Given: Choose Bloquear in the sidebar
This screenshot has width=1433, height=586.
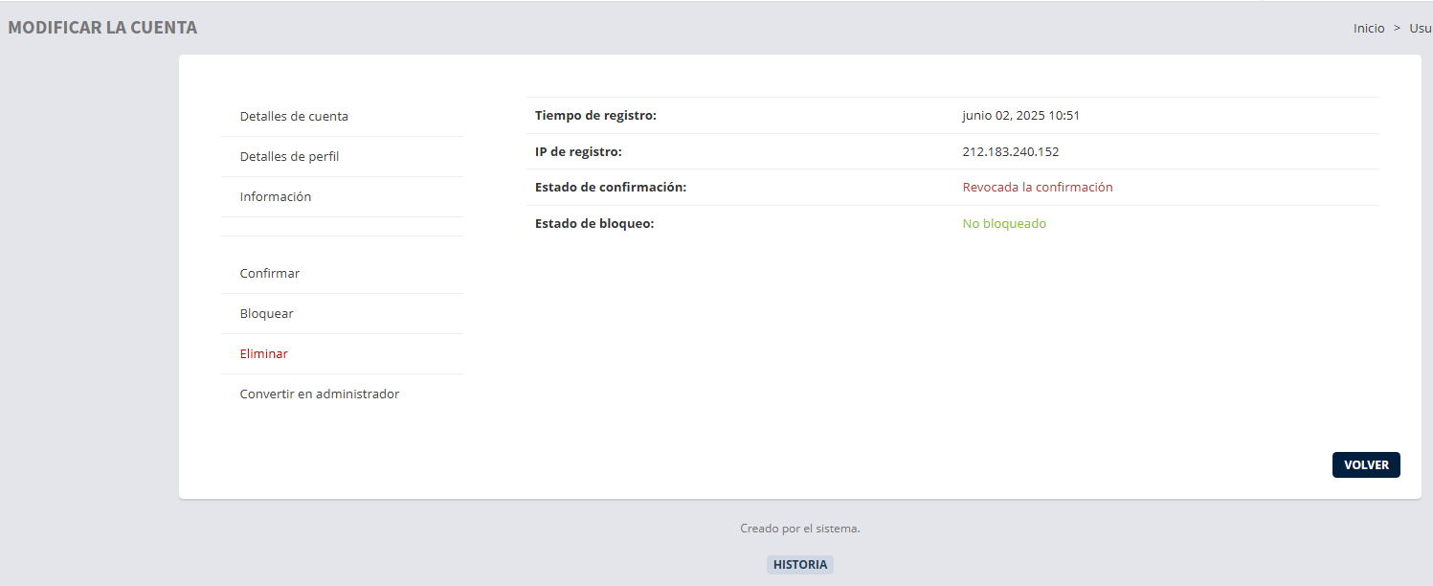Looking at the screenshot, I should click(x=267, y=314).
